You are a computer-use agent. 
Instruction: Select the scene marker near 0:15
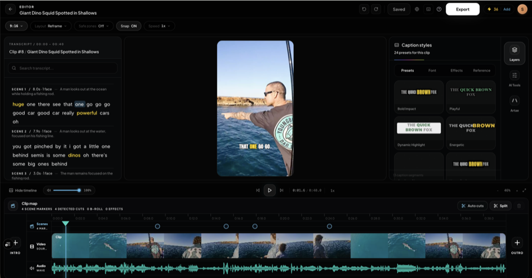coord(226,226)
